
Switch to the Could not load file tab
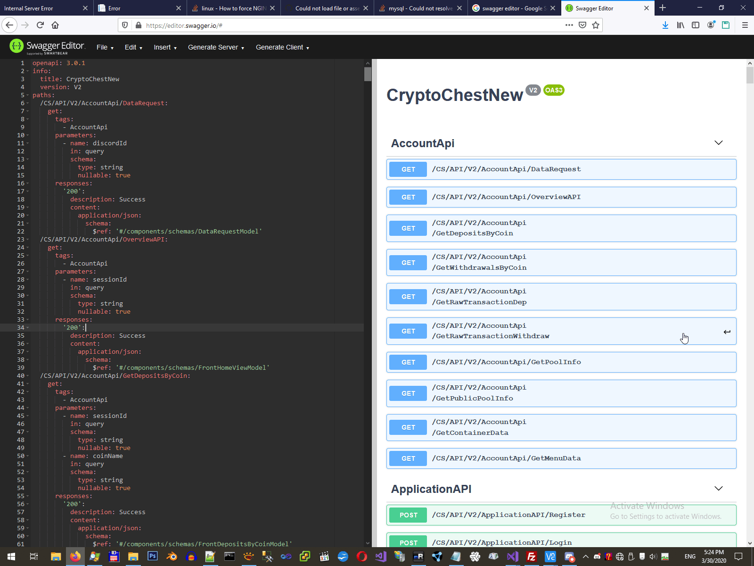[x=322, y=8]
